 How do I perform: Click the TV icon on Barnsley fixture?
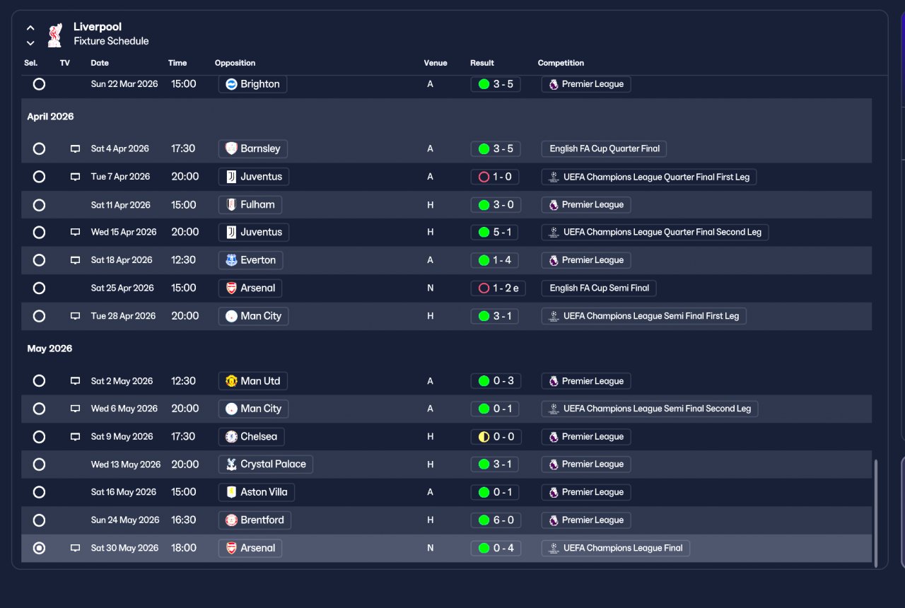point(75,149)
